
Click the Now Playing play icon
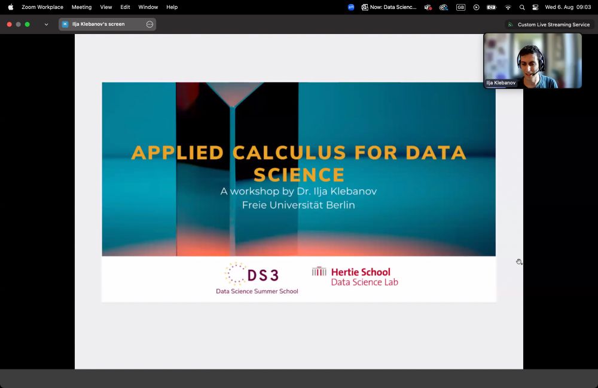pos(477,7)
